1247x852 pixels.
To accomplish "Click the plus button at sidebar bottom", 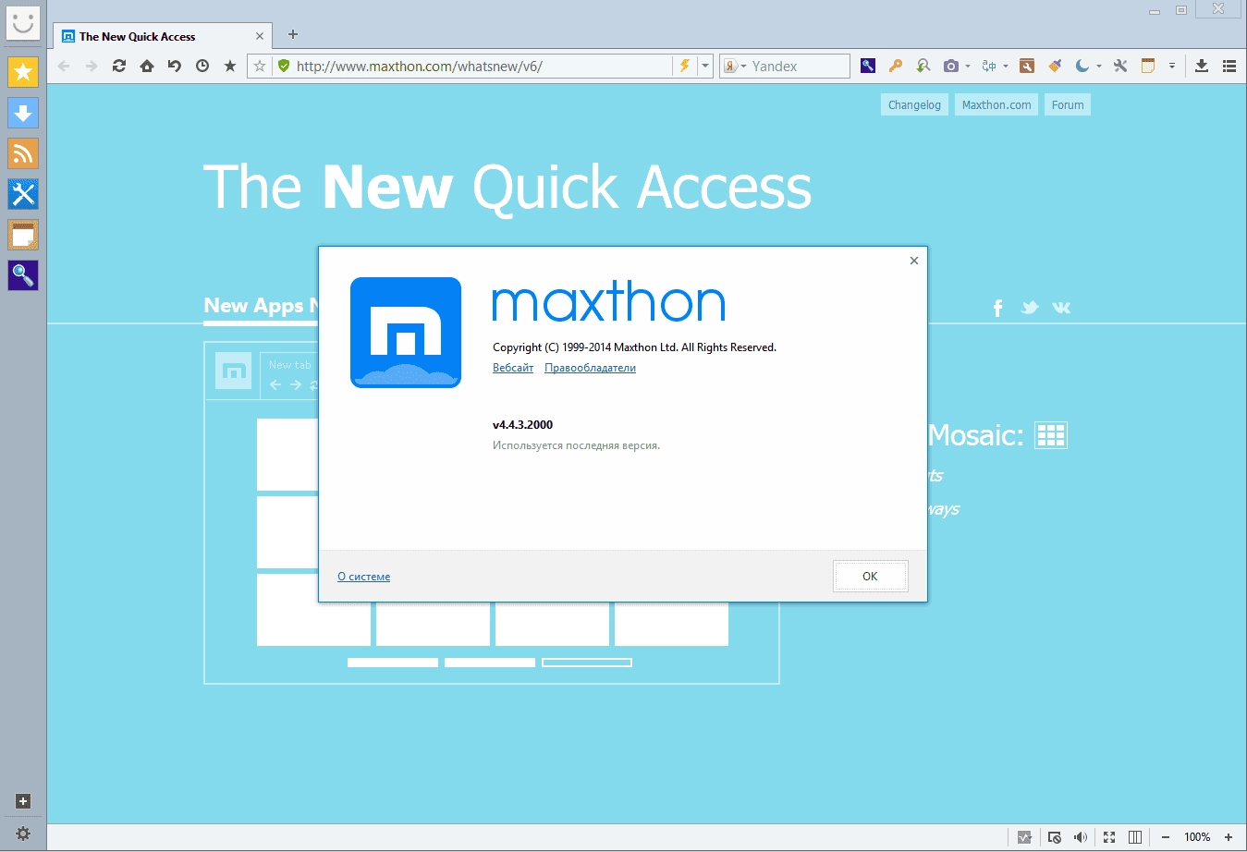I will pyautogui.click(x=23, y=801).
